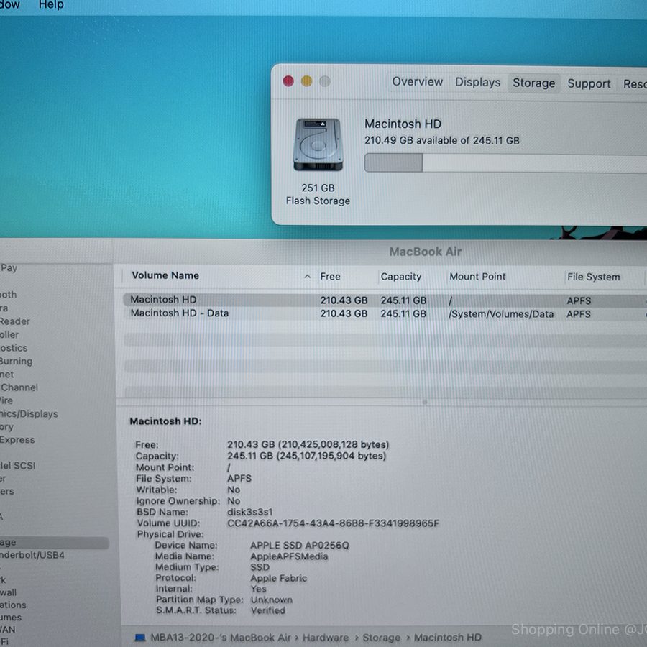Click the S.M.A.R.T. Status 'Verified' value
The image size is (647, 647).
[x=268, y=610]
